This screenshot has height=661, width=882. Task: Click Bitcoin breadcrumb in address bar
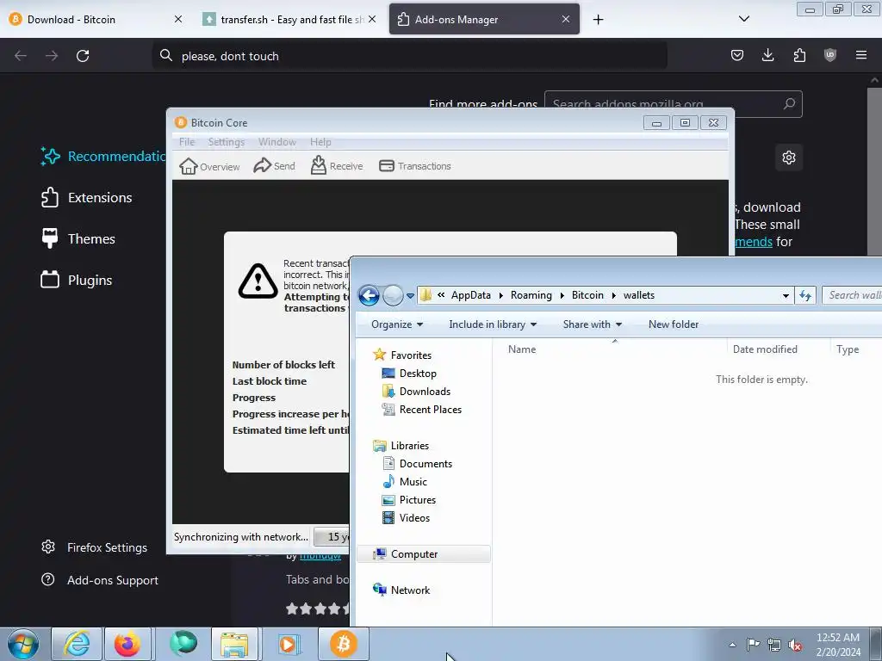(x=587, y=296)
